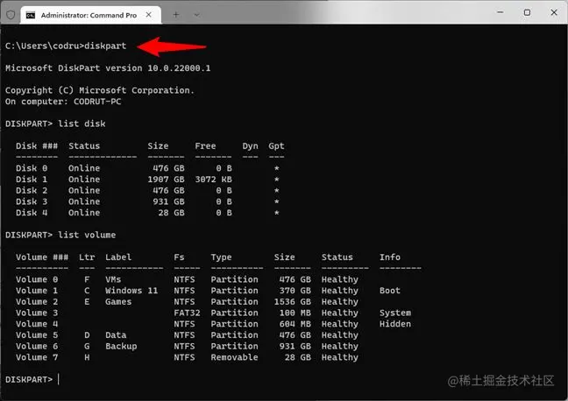Click the 'FAT32' file system entry
568x401 pixels.
pyautogui.click(x=187, y=313)
